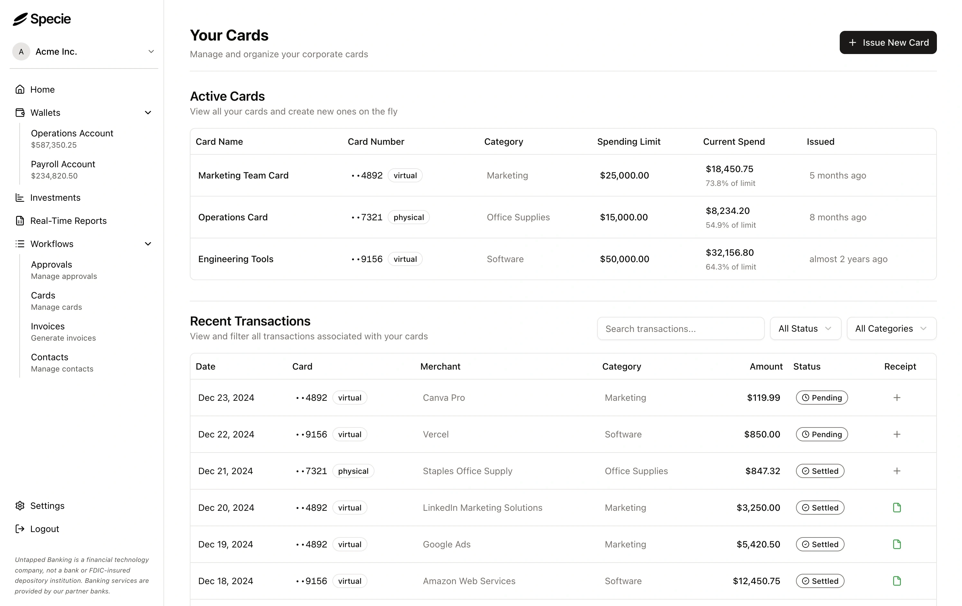Click the Logout arrow icon
This screenshot has height=606, width=962.
point(20,528)
